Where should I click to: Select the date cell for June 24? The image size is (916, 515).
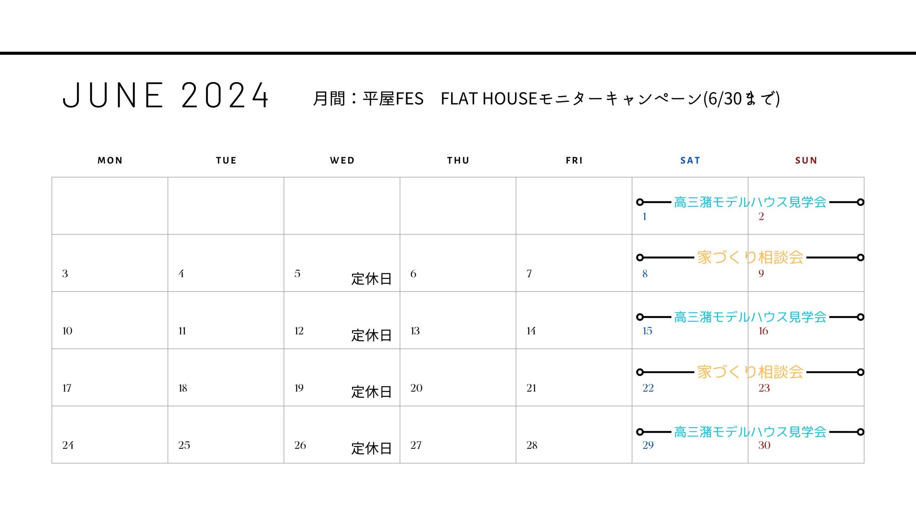[110, 435]
